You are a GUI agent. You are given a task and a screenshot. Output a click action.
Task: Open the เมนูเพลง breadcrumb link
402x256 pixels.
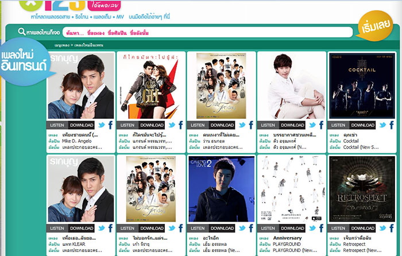coord(62,45)
